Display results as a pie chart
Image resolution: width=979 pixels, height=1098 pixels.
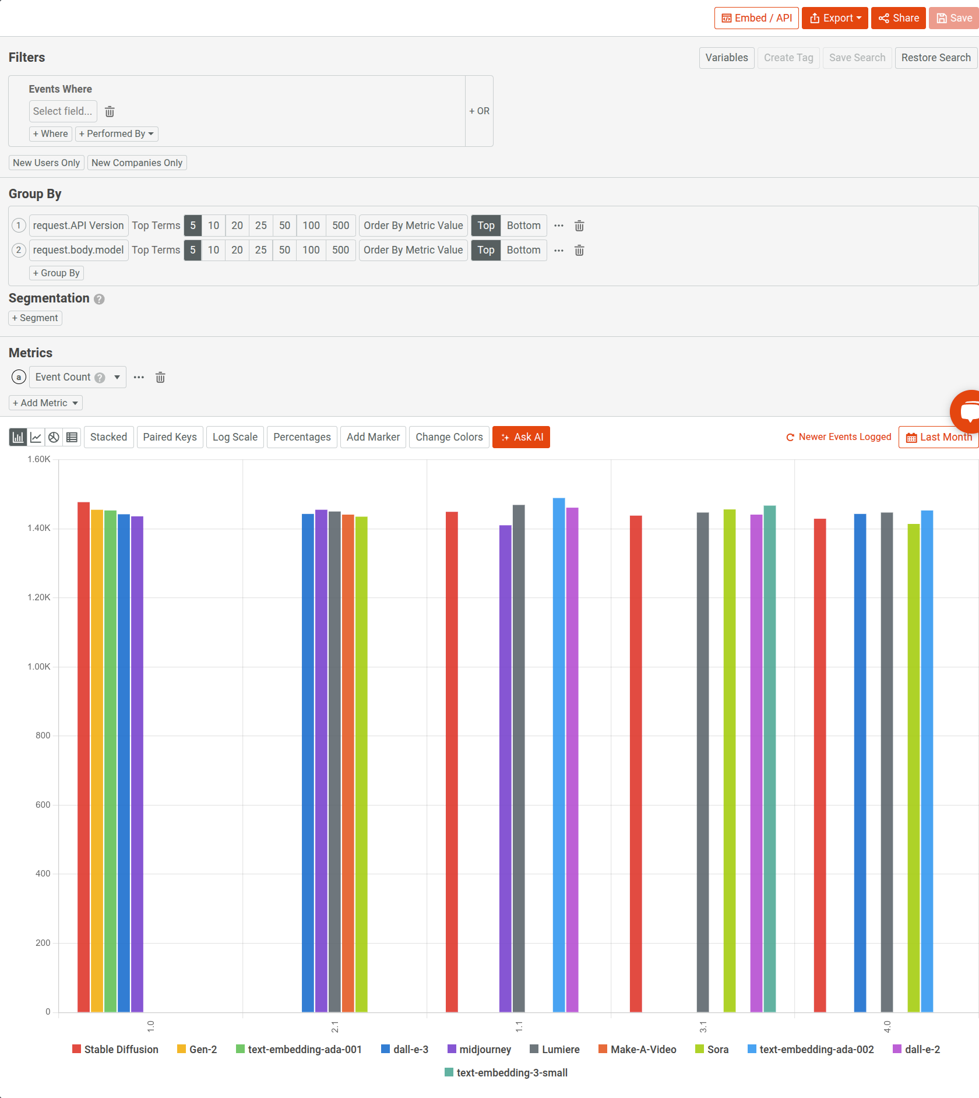(x=54, y=437)
